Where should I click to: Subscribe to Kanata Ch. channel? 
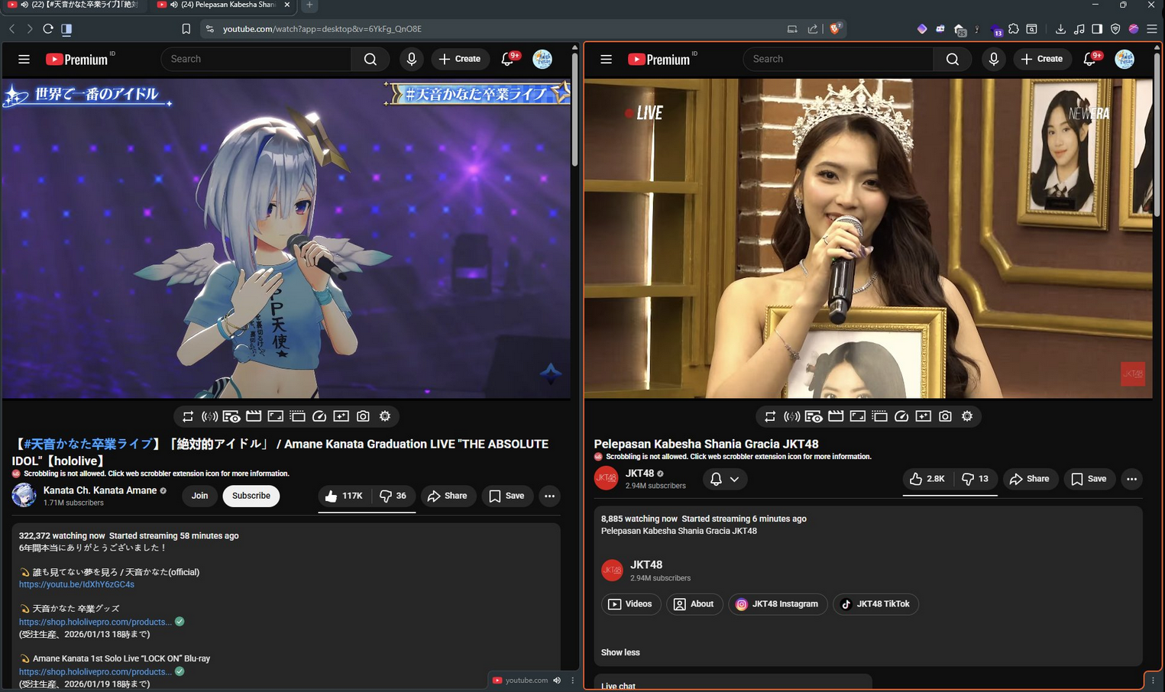pos(251,496)
